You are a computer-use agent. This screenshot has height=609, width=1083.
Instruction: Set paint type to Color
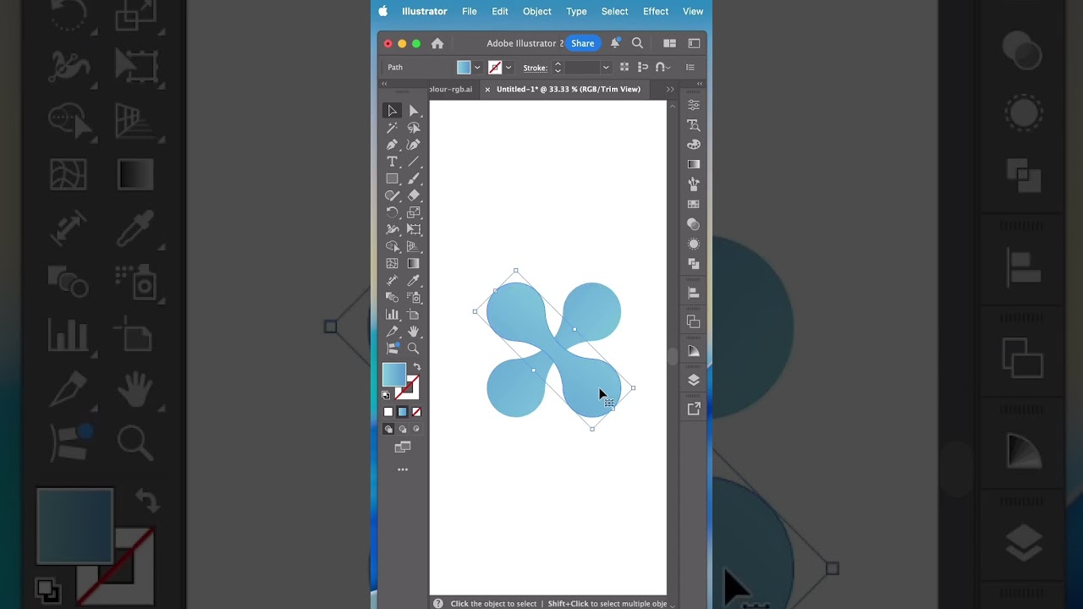388,412
